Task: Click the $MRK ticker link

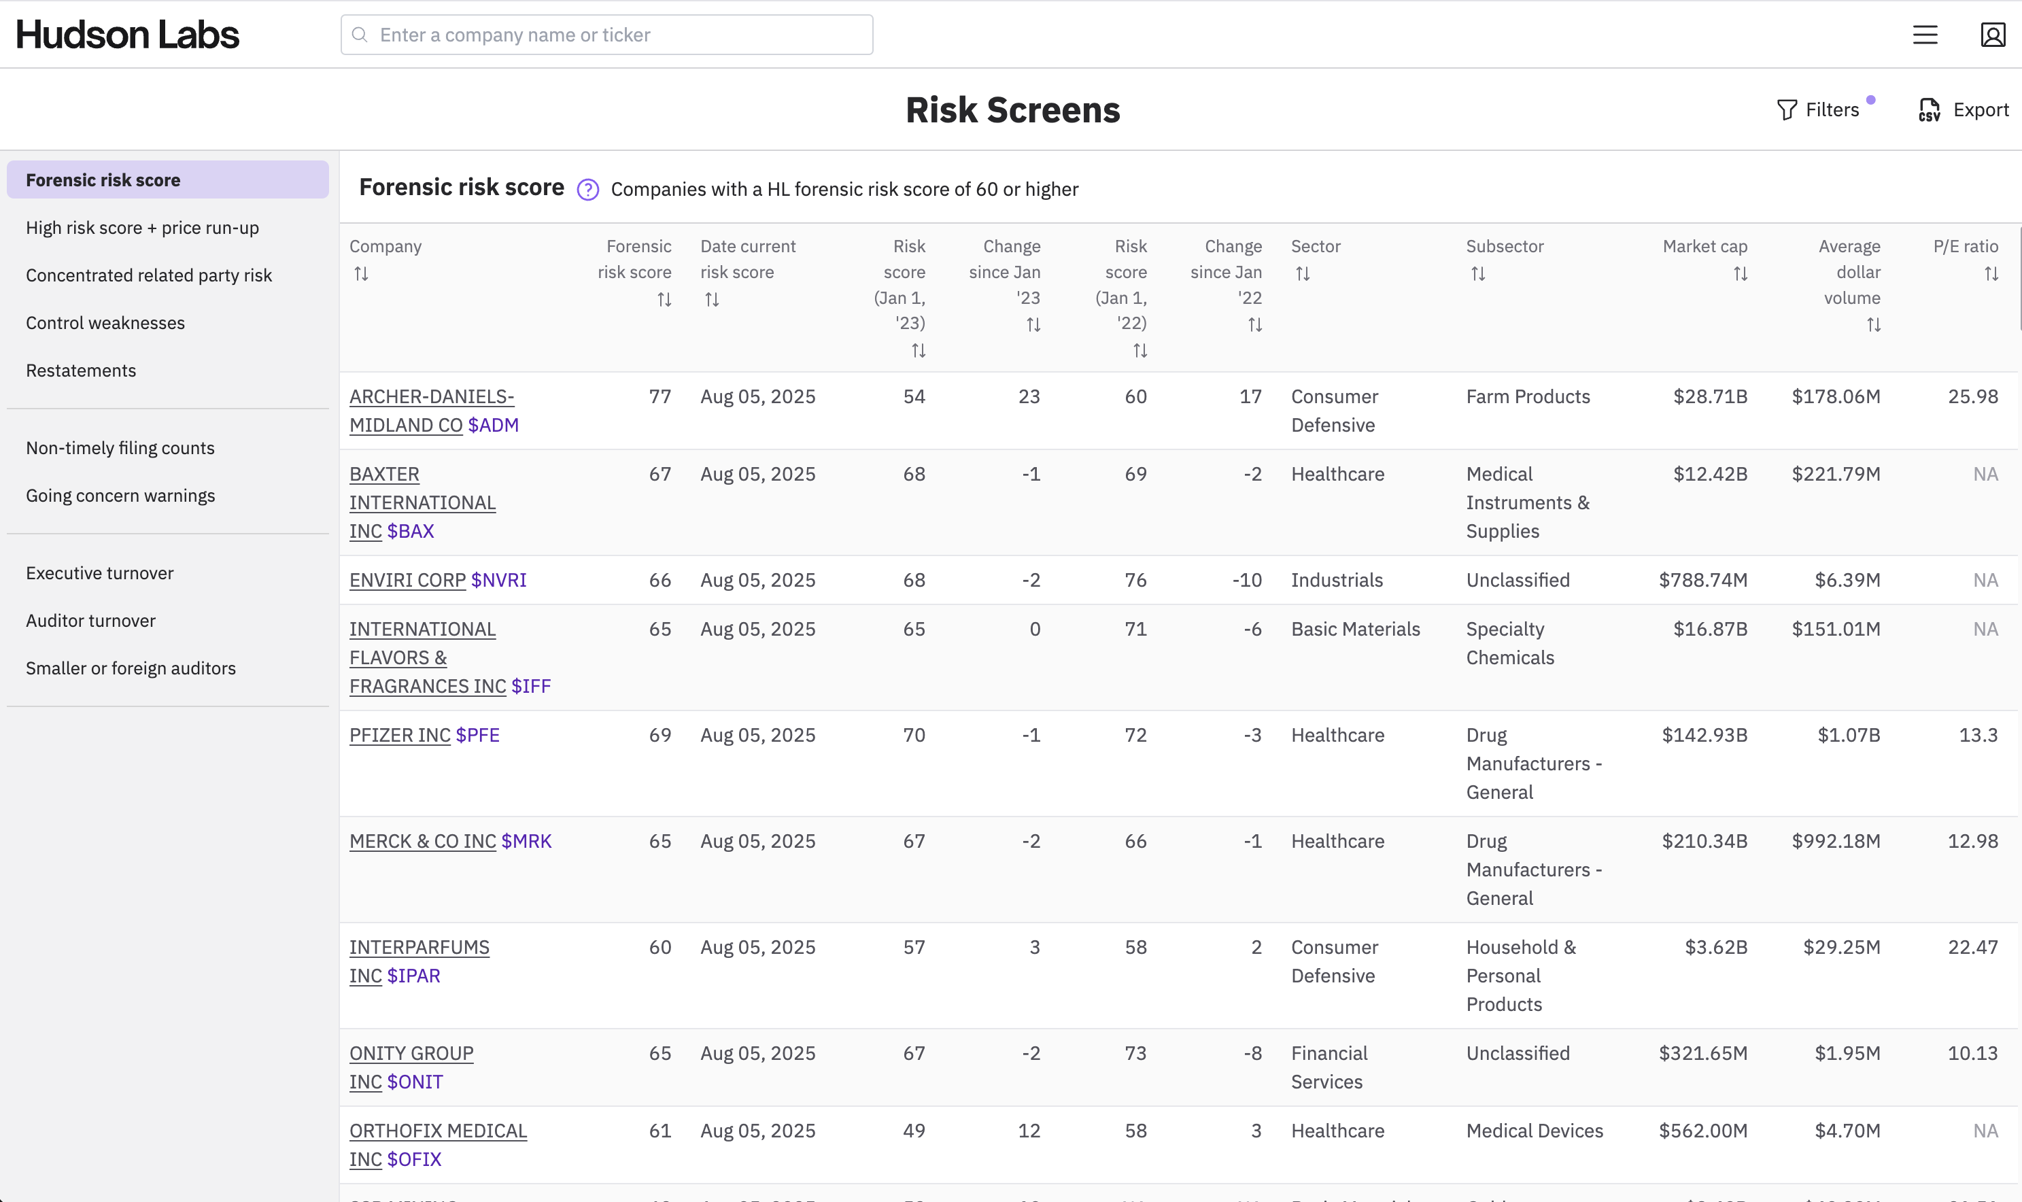Action: 526,842
